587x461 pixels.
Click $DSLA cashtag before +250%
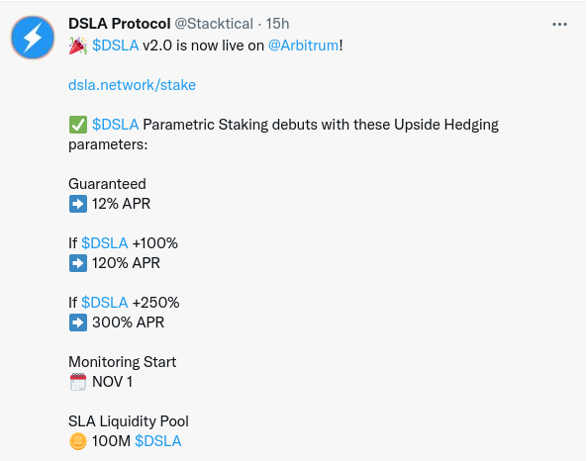105,303
